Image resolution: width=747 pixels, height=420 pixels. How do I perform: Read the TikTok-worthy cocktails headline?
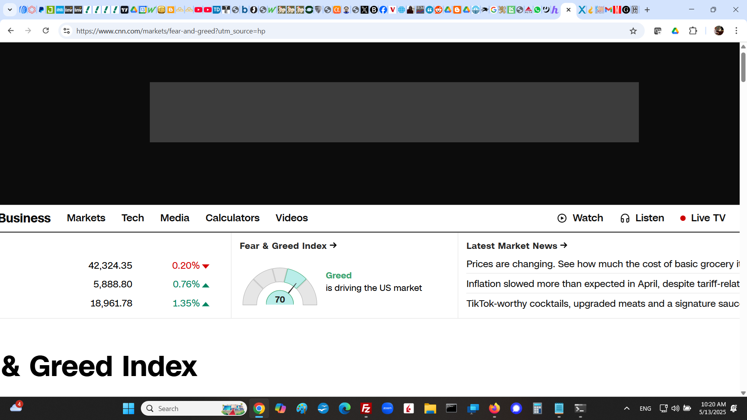pyautogui.click(x=603, y=304)
